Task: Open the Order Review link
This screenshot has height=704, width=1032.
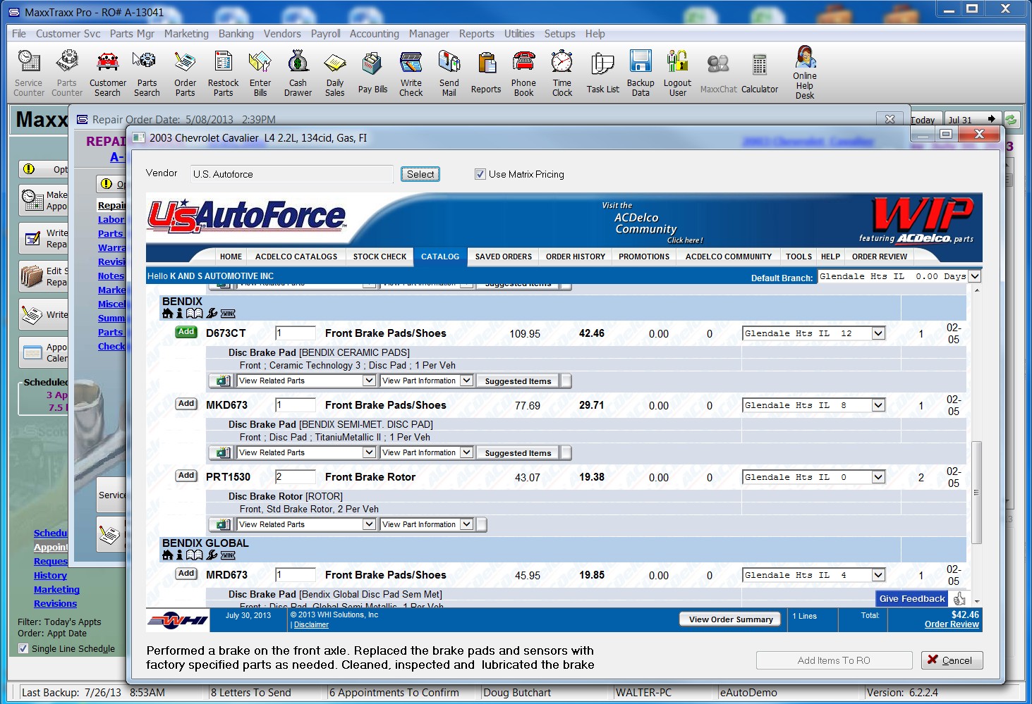Action: (x=952, y=624)
